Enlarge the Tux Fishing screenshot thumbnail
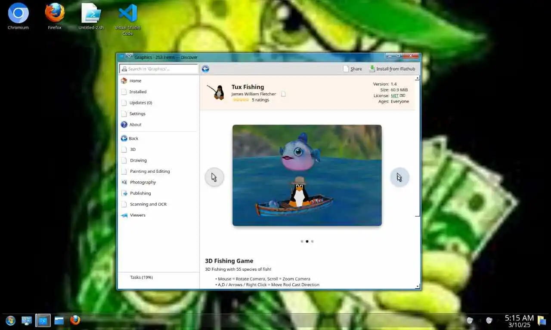Screen dimensions: 551x330 307,175
